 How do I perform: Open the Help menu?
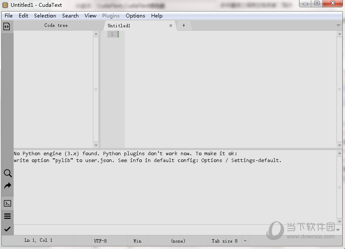(157, 16)
